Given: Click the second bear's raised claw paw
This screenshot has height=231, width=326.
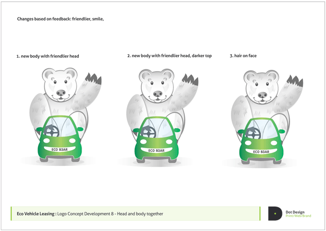Looking at the screenshot, I should (190, 80).
